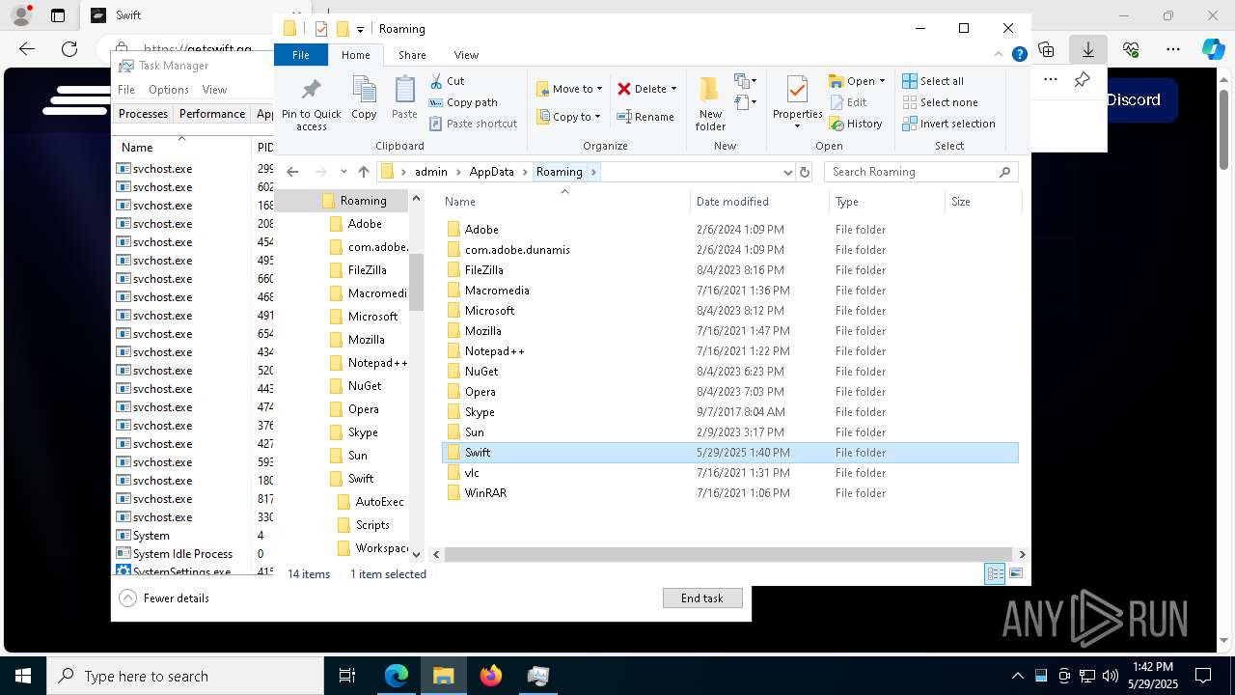Image resolution: width=1235 pixels, height=695 pixels.
Task: Click the horizontal scrollbar in file list
Action: click(x=728, y=554)
